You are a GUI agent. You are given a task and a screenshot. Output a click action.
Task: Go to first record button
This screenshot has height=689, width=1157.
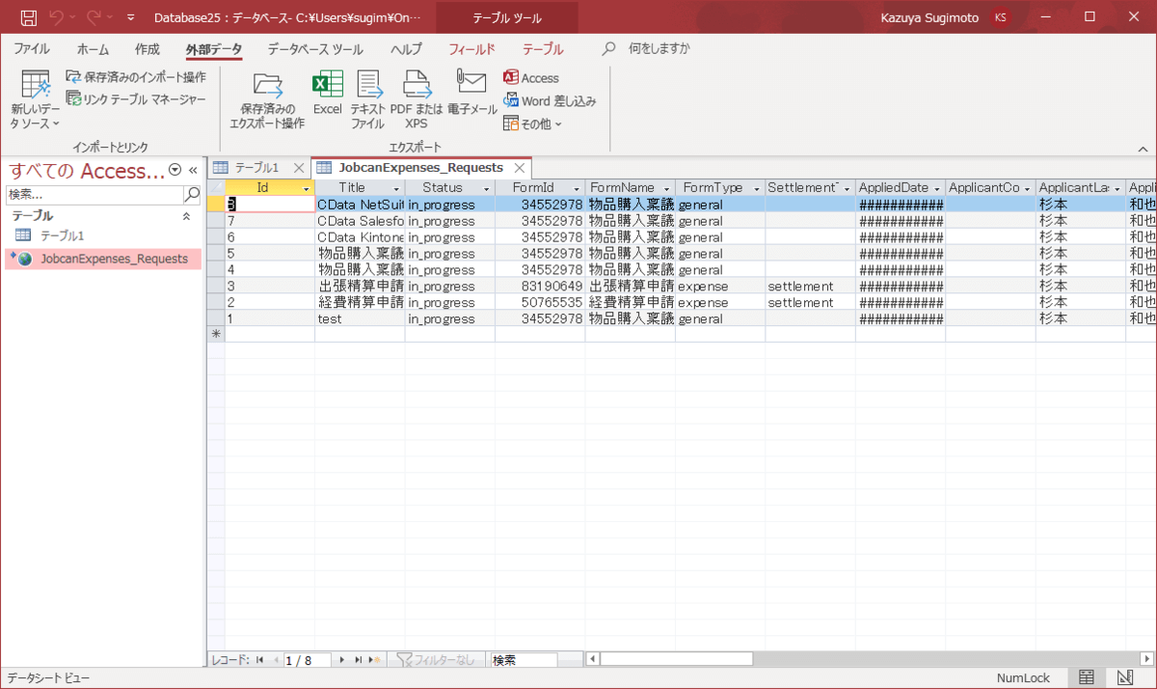[259, 660]
